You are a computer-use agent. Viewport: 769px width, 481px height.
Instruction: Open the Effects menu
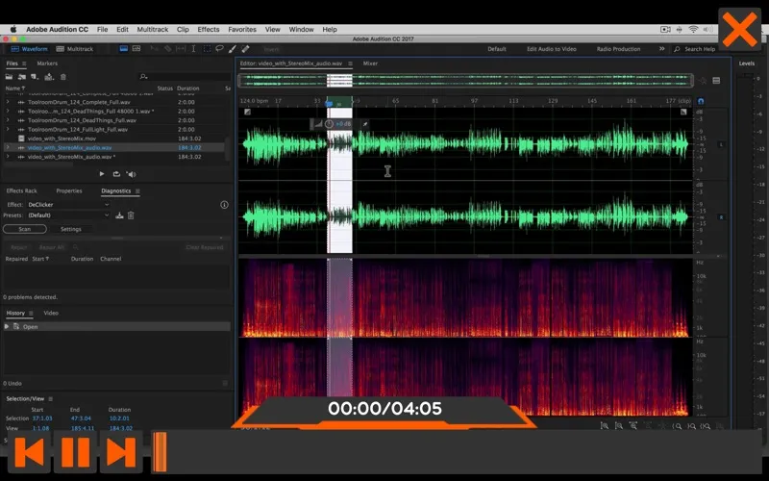pyautogui.click(x=209, y=30)
